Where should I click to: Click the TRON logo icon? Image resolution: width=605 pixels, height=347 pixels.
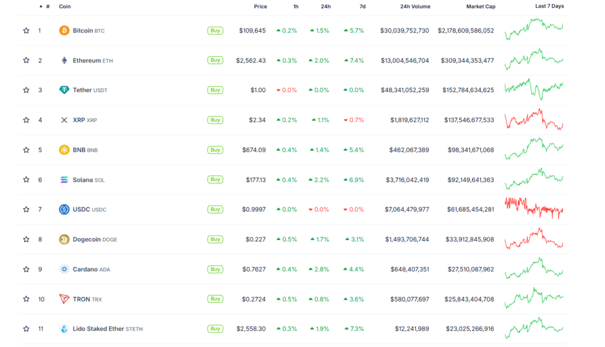point(64,299)
